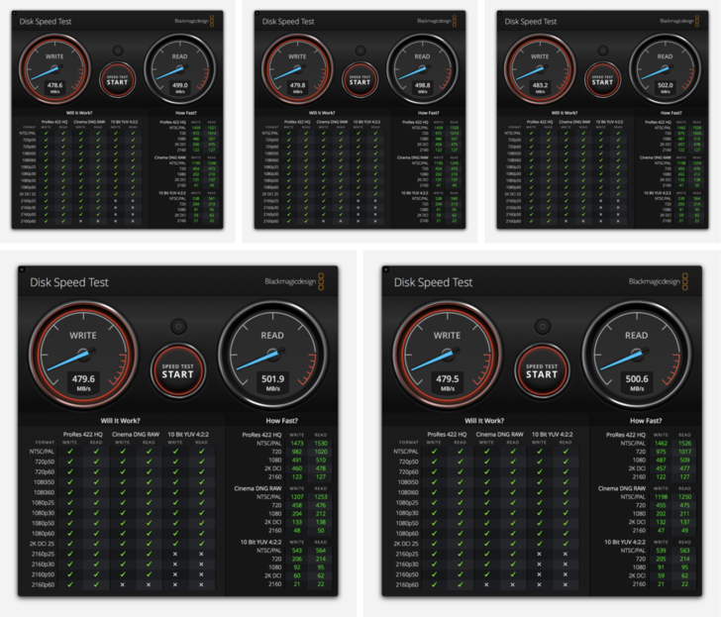This screenshot has width=721, height=617.
Task: Click 'How Fast?' heading in 479.5 write window
Action: coord(646,420)
